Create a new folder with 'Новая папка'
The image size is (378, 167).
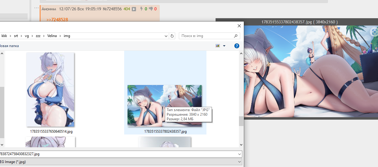click(x=9, y=46)
